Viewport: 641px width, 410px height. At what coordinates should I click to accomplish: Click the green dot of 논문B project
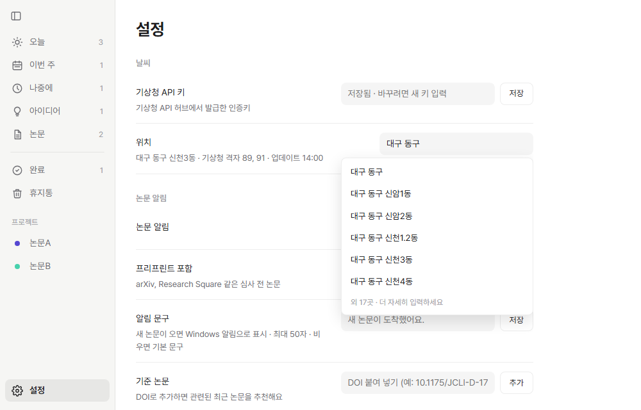click(17, 266)
